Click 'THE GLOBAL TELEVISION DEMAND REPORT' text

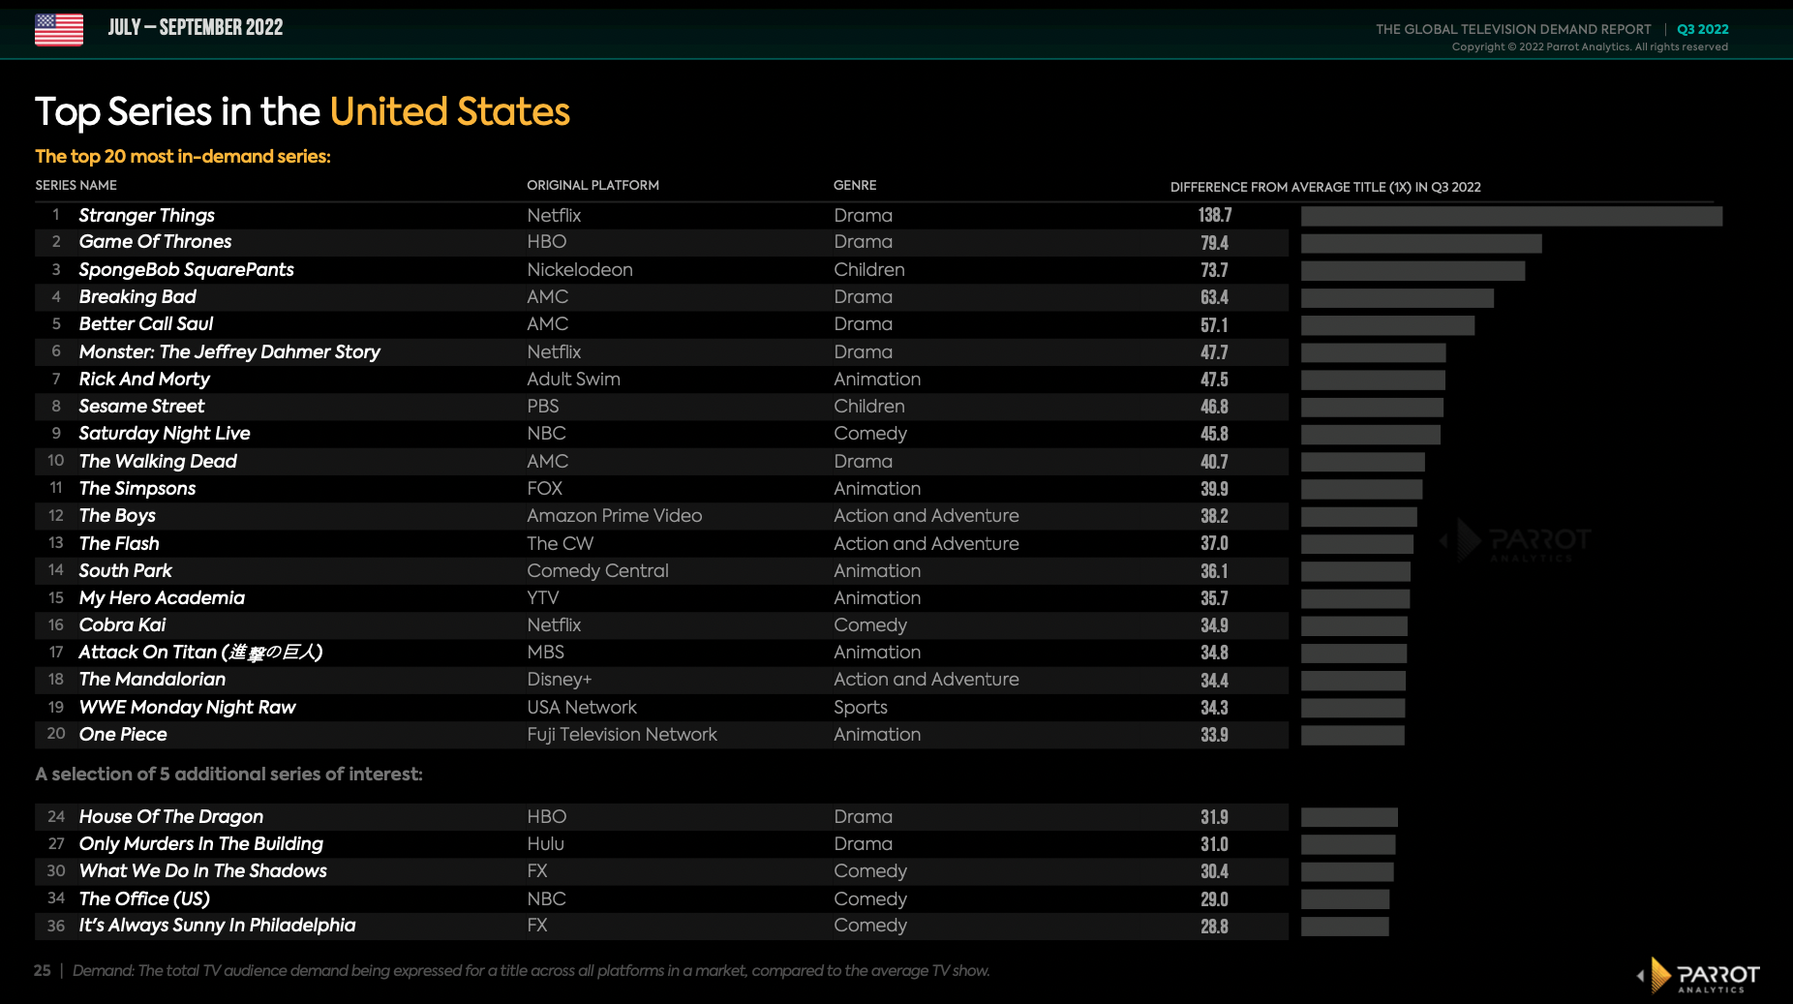pos(1513,29)
